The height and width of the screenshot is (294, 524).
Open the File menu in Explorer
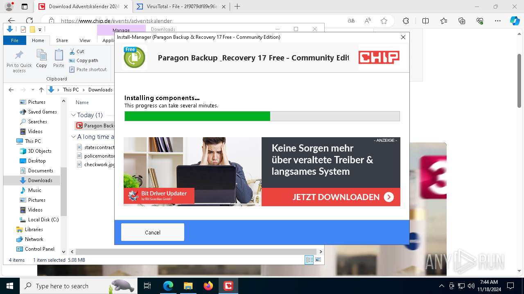pyautogui.click(x=15, y=40)
